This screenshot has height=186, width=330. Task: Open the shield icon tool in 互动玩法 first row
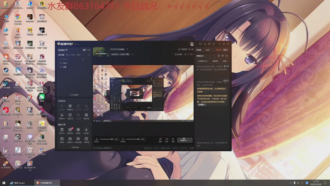click(70, 106)
